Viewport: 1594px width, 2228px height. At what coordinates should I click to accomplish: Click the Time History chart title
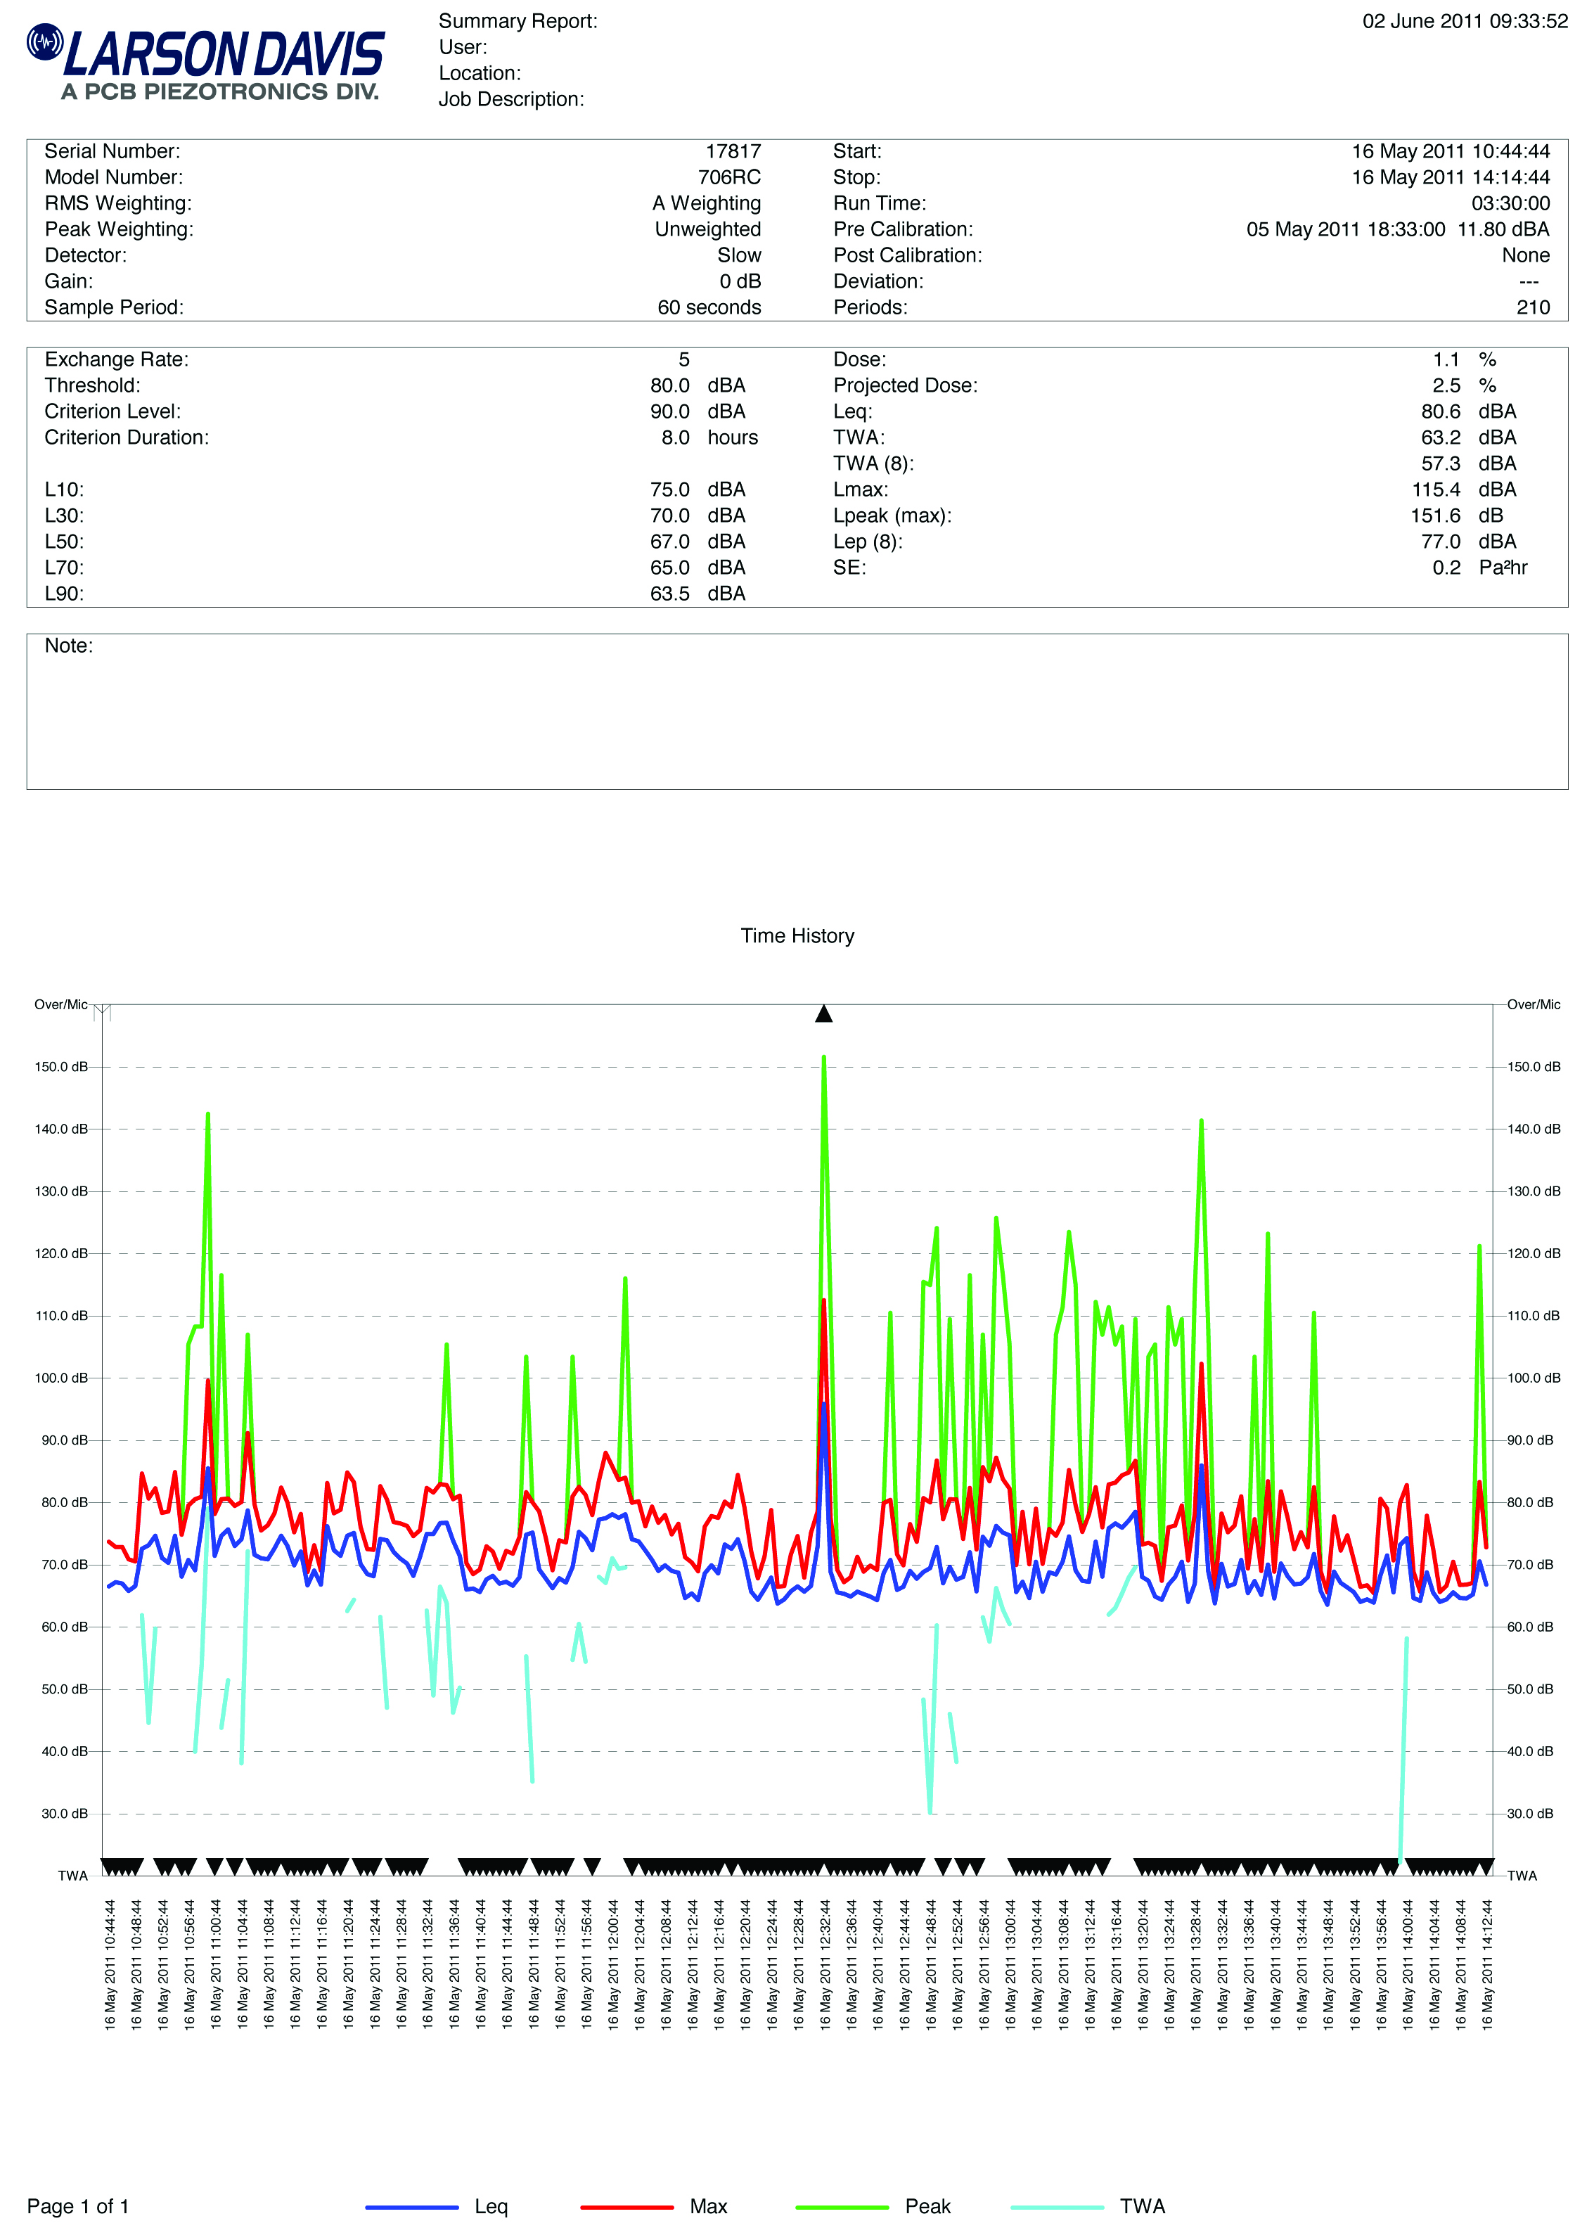click(797, 935)
